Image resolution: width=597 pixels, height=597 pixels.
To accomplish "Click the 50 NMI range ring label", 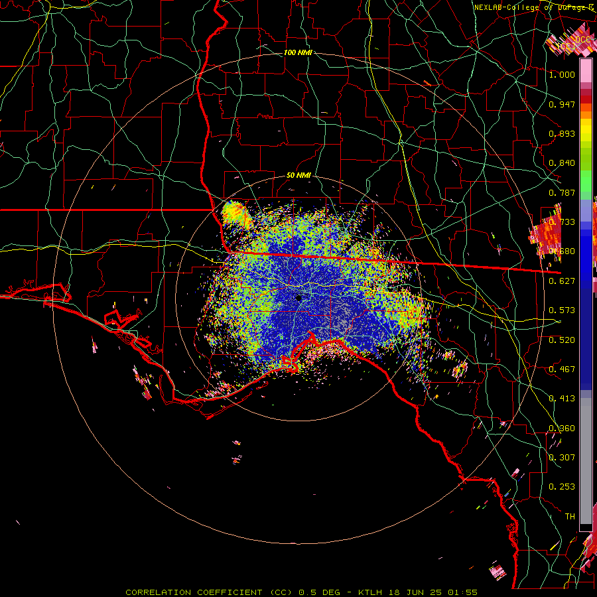I will point(298,175).
